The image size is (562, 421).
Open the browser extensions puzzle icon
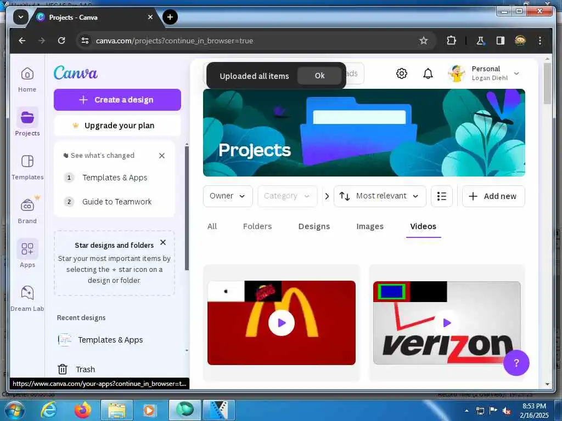point(451,41)
